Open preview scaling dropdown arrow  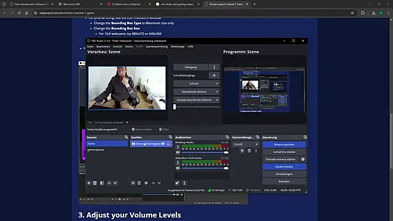(127, 123)
